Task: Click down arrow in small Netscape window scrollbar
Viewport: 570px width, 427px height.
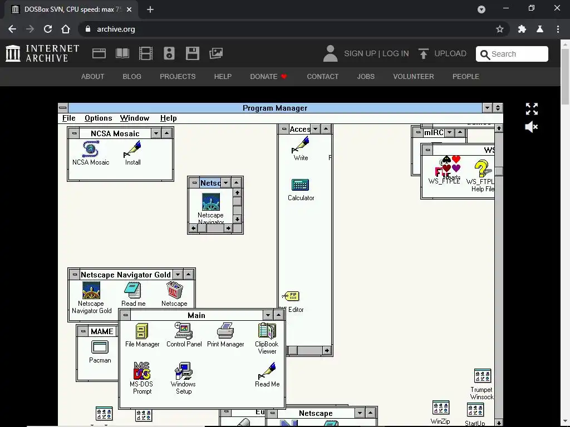Action: coord(237,219)
